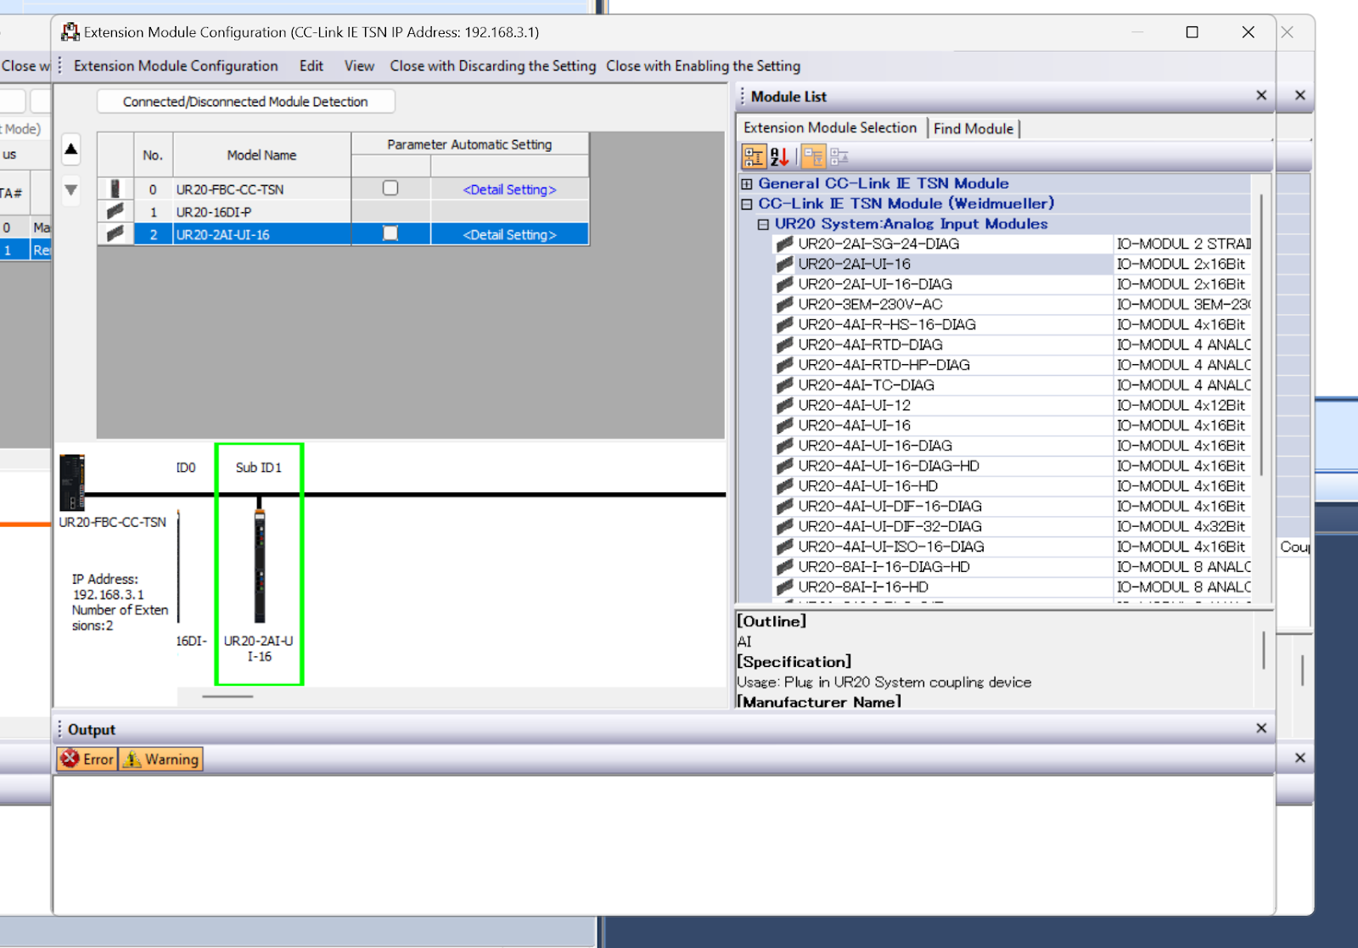Click the Error filter icon in Output

(70, 759)
